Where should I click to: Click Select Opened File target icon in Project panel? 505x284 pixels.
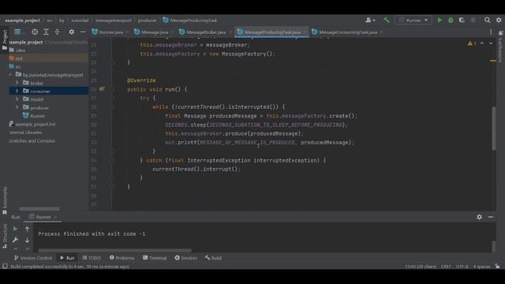click(x=35, y=32)
